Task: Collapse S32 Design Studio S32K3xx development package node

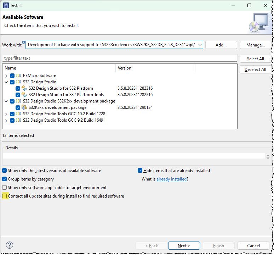Action: click(6, 101)
